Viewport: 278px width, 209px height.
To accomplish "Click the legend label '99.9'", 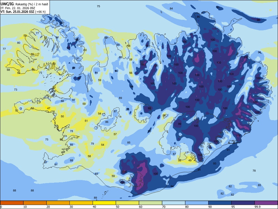I will (257, 207).
